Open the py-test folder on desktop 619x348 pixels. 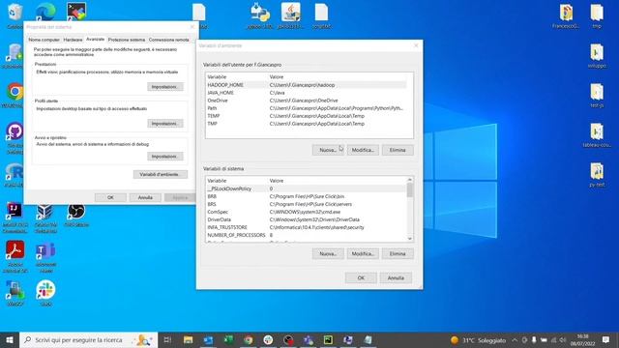click(597, 174)
